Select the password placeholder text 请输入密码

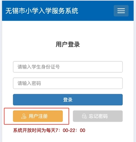[29, 83]
